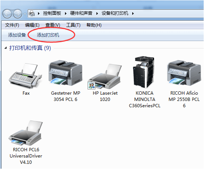This screenshot has width=204, height=169.
Task: Select the HP LaserJet 1020 printer icon
Action: coord(105,77)
